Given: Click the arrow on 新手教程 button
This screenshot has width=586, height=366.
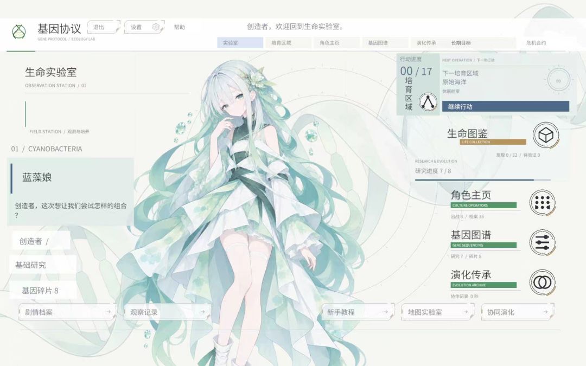Looking at the screenshot, I should point(386,312).
